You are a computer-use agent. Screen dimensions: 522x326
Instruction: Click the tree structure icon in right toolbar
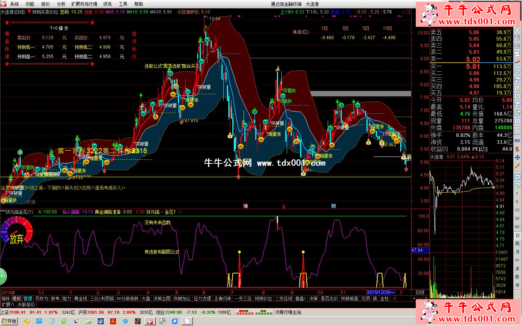click(517, 88)
